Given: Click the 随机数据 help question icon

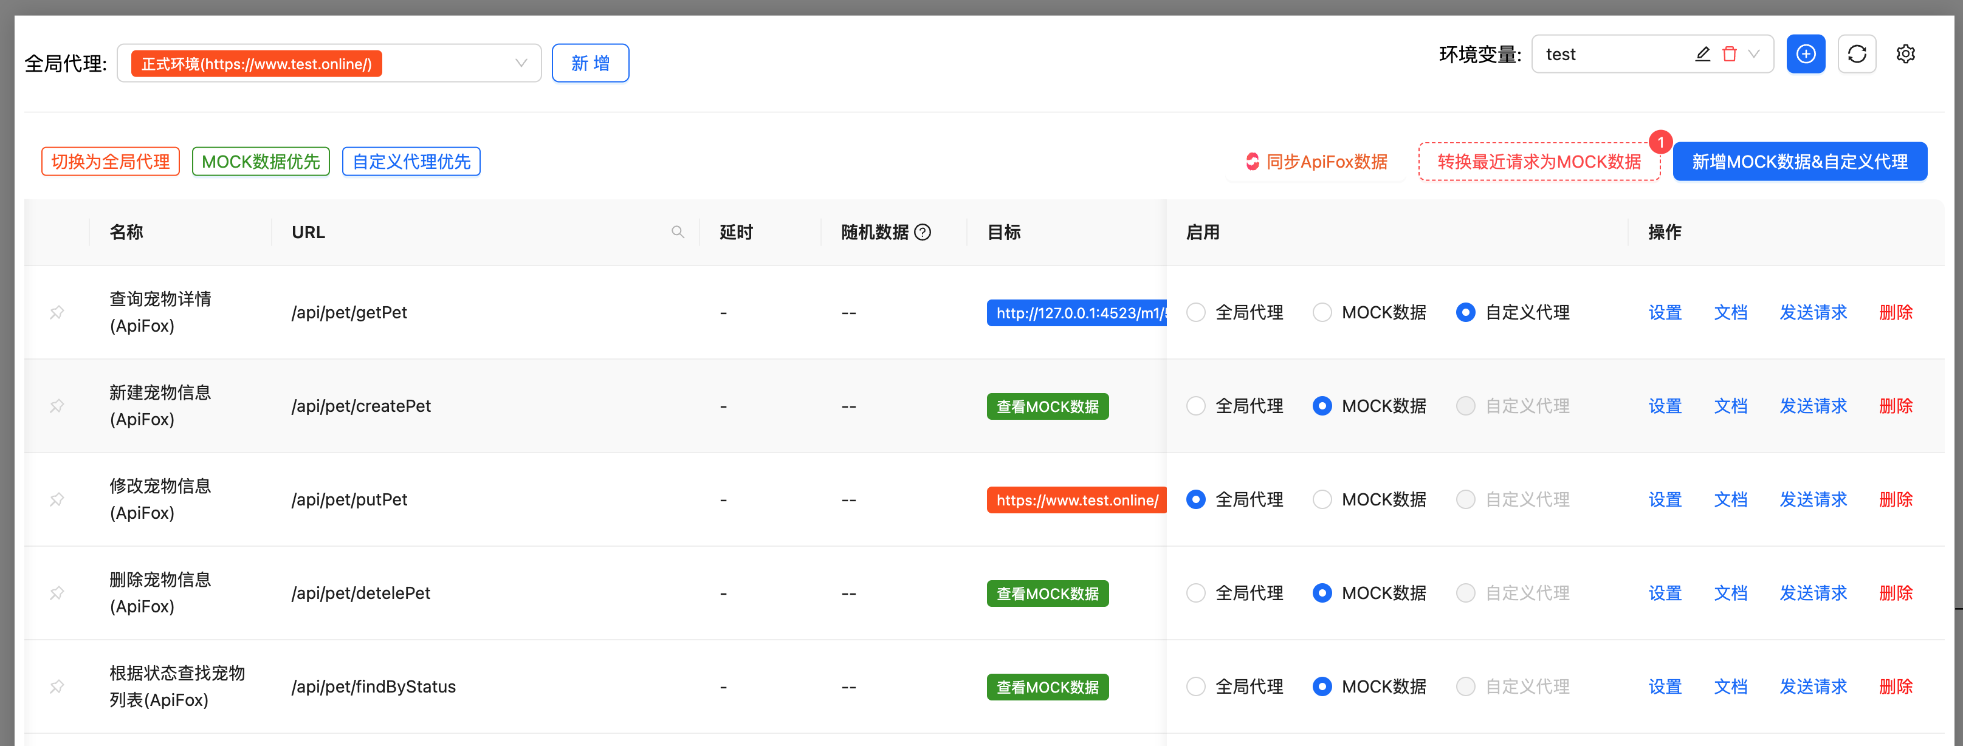Looking at the screenshot, I should tap(922, 233).
